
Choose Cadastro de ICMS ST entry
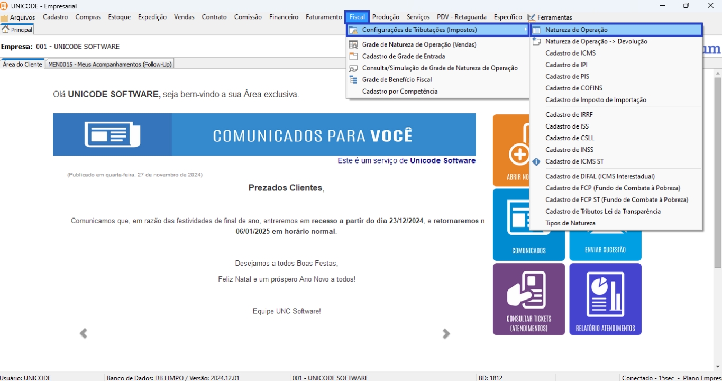click(574, 162)
